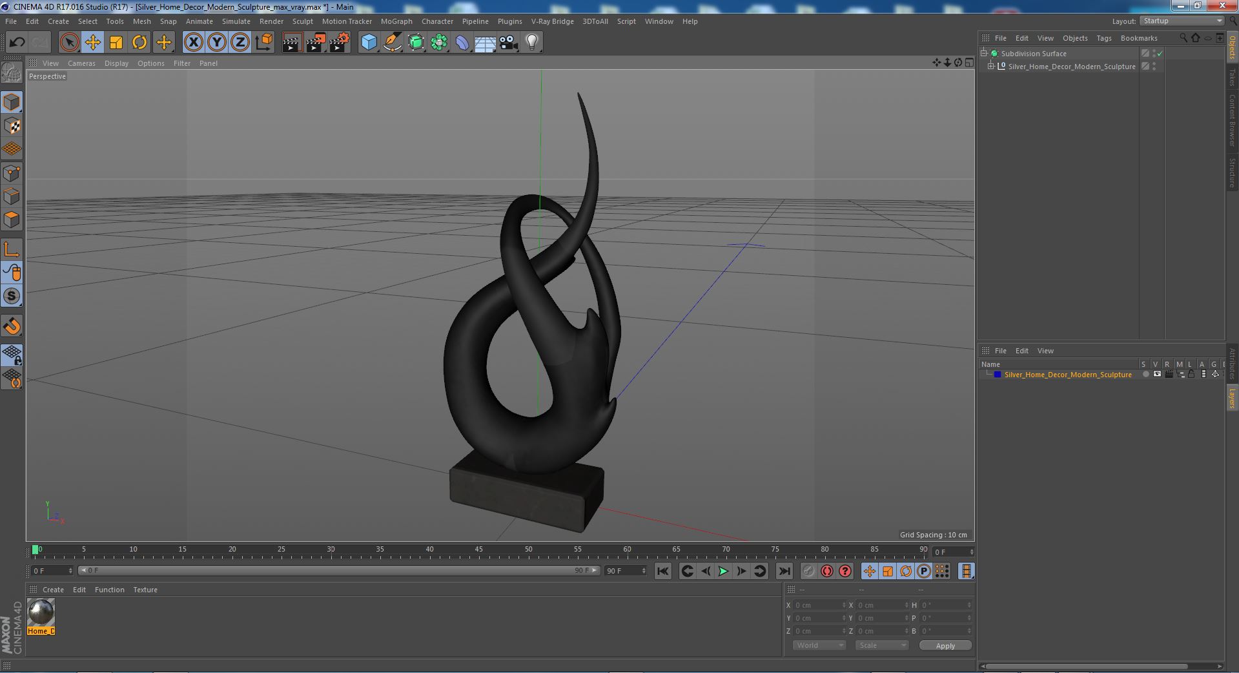Screen dimensions: 1239x673
Task: Switch to Points mode
Action: coord(12,173)
